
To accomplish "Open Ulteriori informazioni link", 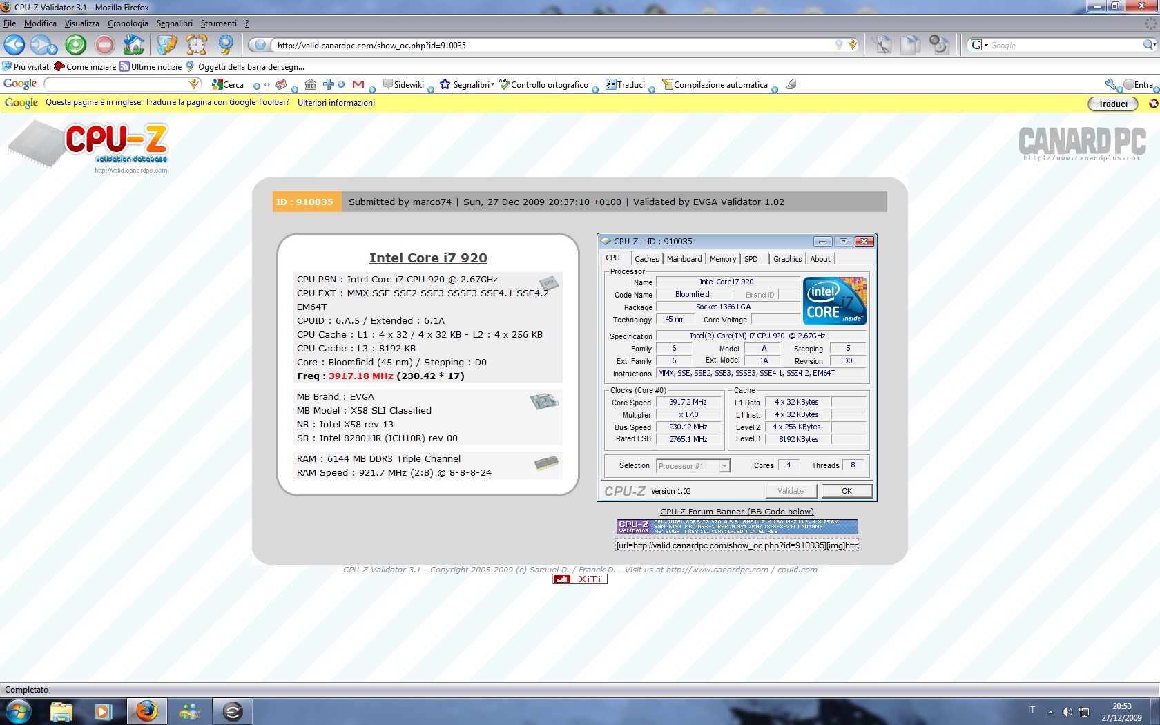I will pyautogui.click(x=336, y=103).
